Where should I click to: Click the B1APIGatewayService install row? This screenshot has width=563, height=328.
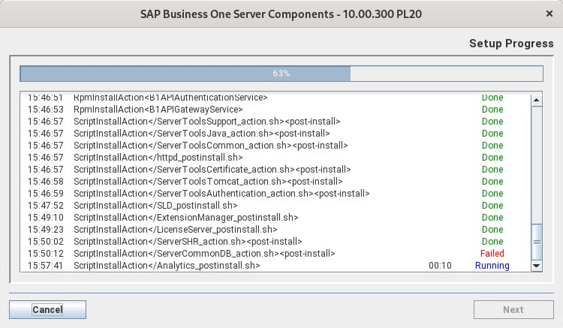(158, 110)
